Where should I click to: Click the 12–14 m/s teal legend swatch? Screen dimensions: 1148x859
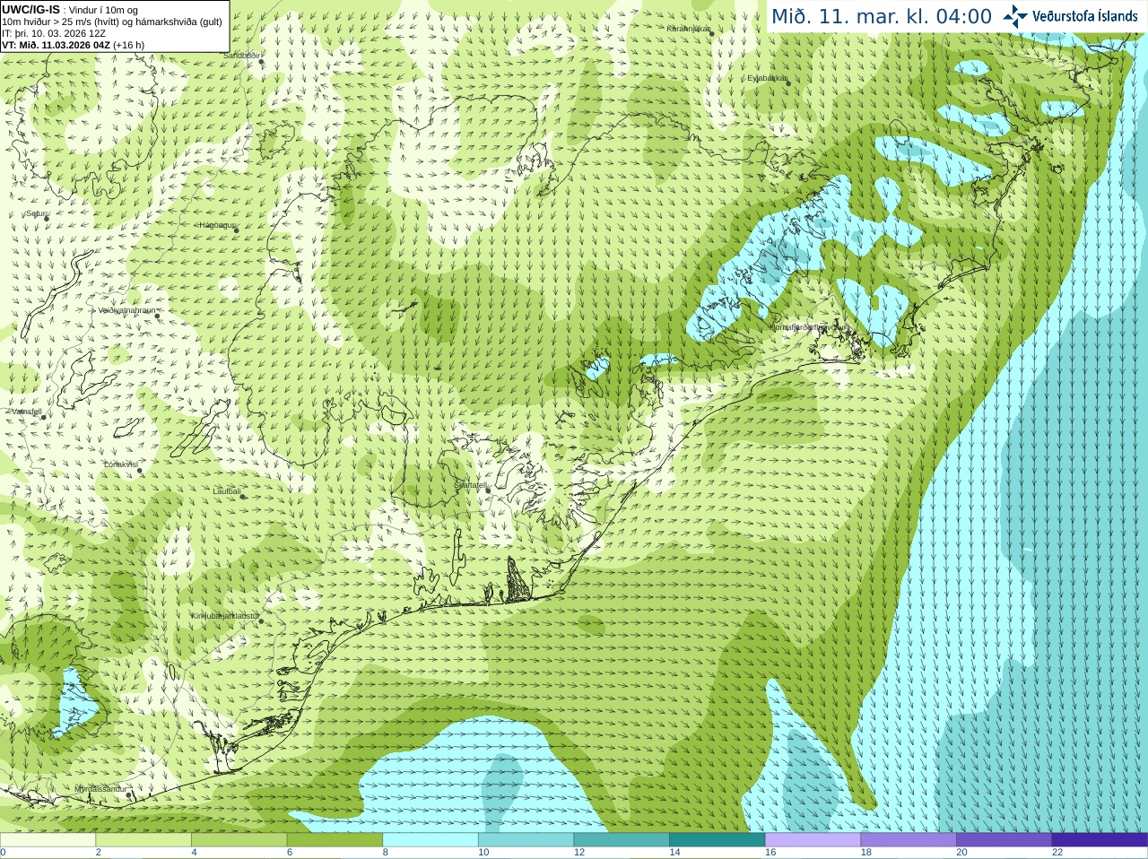click(x=622, y=840)
